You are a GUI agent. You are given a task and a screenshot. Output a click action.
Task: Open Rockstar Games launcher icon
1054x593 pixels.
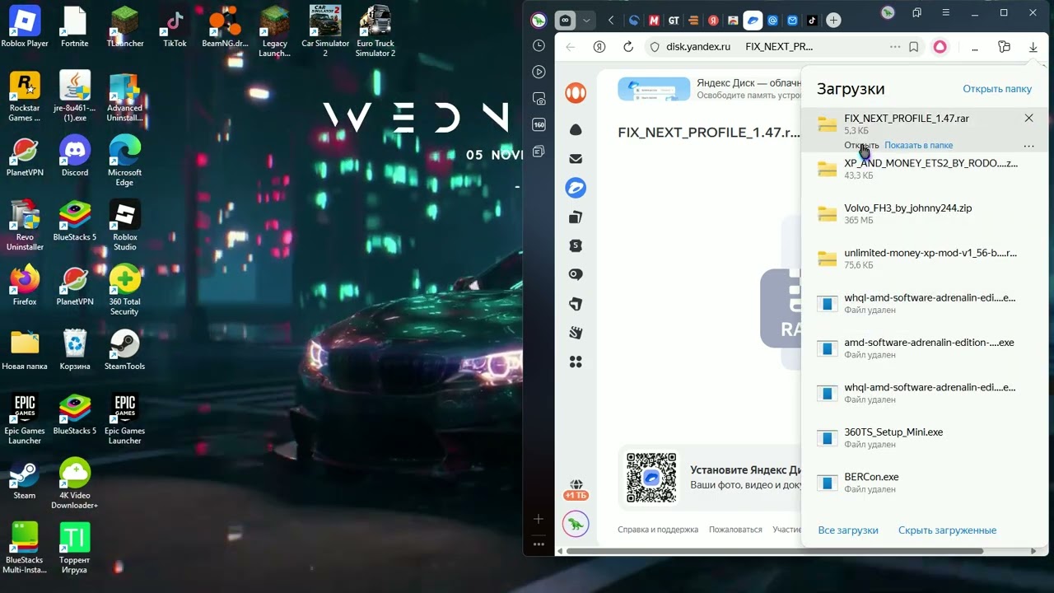(x=25, y=96)
